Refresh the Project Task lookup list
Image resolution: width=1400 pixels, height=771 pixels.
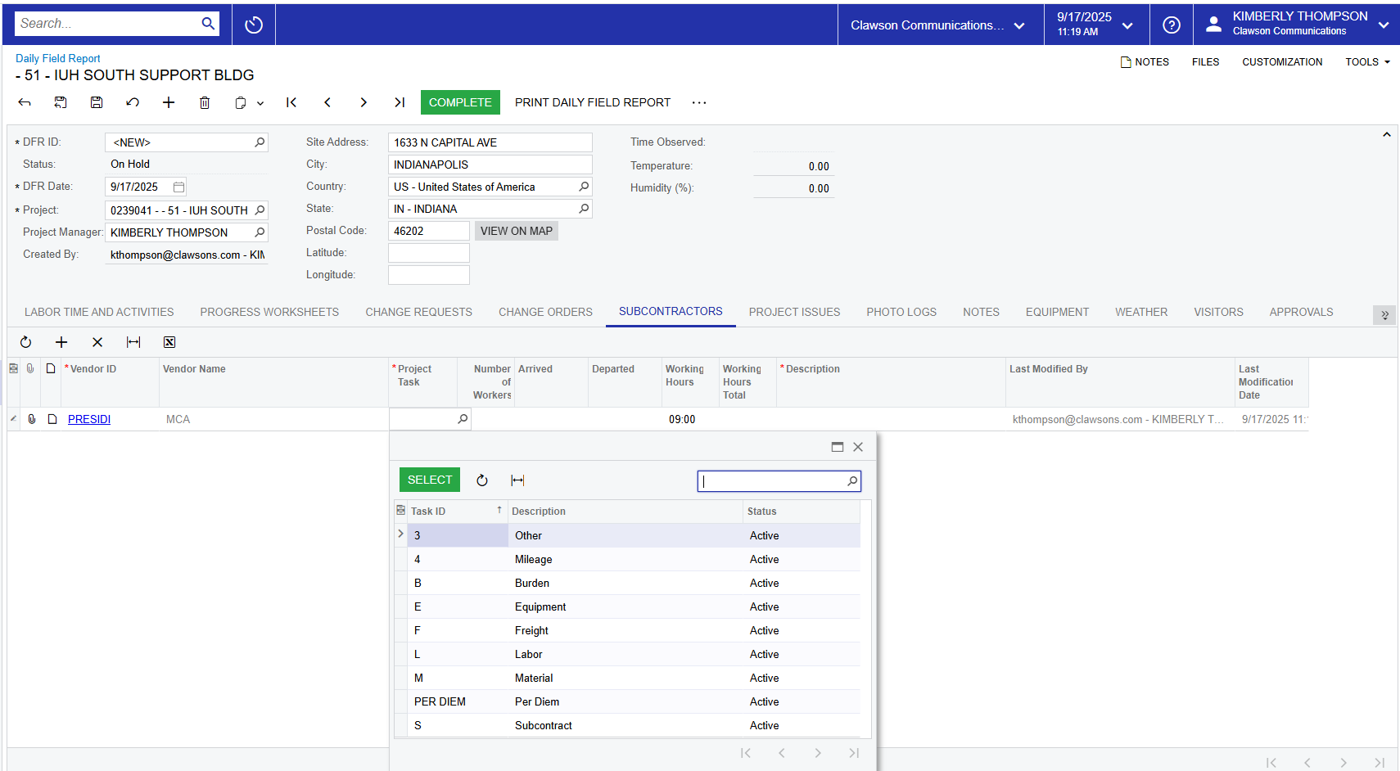tap(482, 480)
